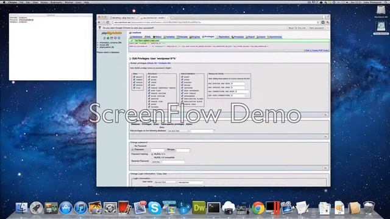Select information_schema database in sidebar
This screenshot has height=219, width=390.
coord(110,43)
